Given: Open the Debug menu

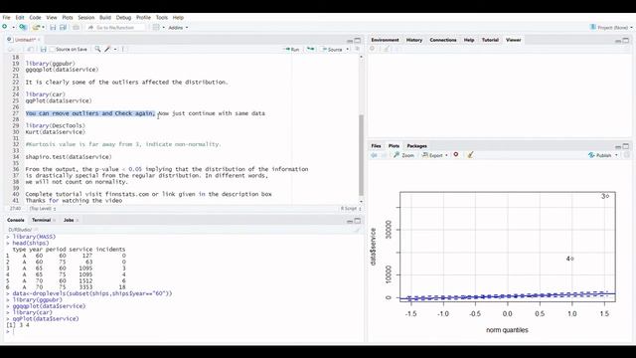Looking at the screenshot, I should click(x=123, y=18).
